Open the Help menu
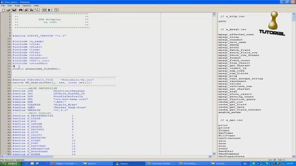Image resolution: width=296 pixels, height=166 pixels. pyautogui.click(x=36, y=6)
